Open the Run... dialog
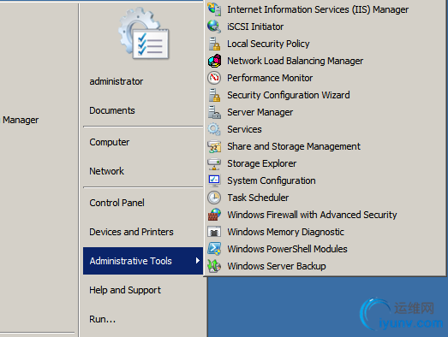 [x=103, y=319]
